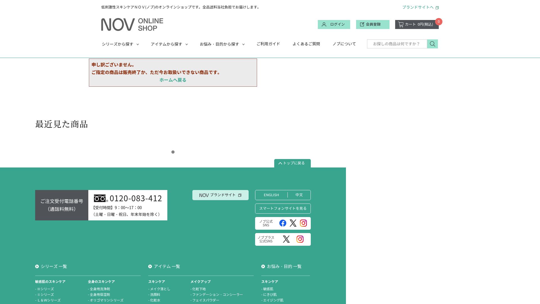Image resolution: width=540 pixels, height=304 pixels.
Task: Expand お悩み・目的から探す dropdown menu
Action: 222,44
